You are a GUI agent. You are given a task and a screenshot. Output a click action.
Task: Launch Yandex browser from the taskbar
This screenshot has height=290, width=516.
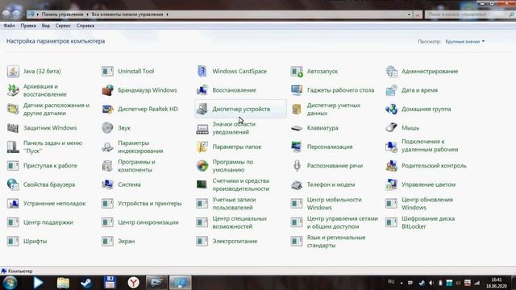(x=133, y=283)
